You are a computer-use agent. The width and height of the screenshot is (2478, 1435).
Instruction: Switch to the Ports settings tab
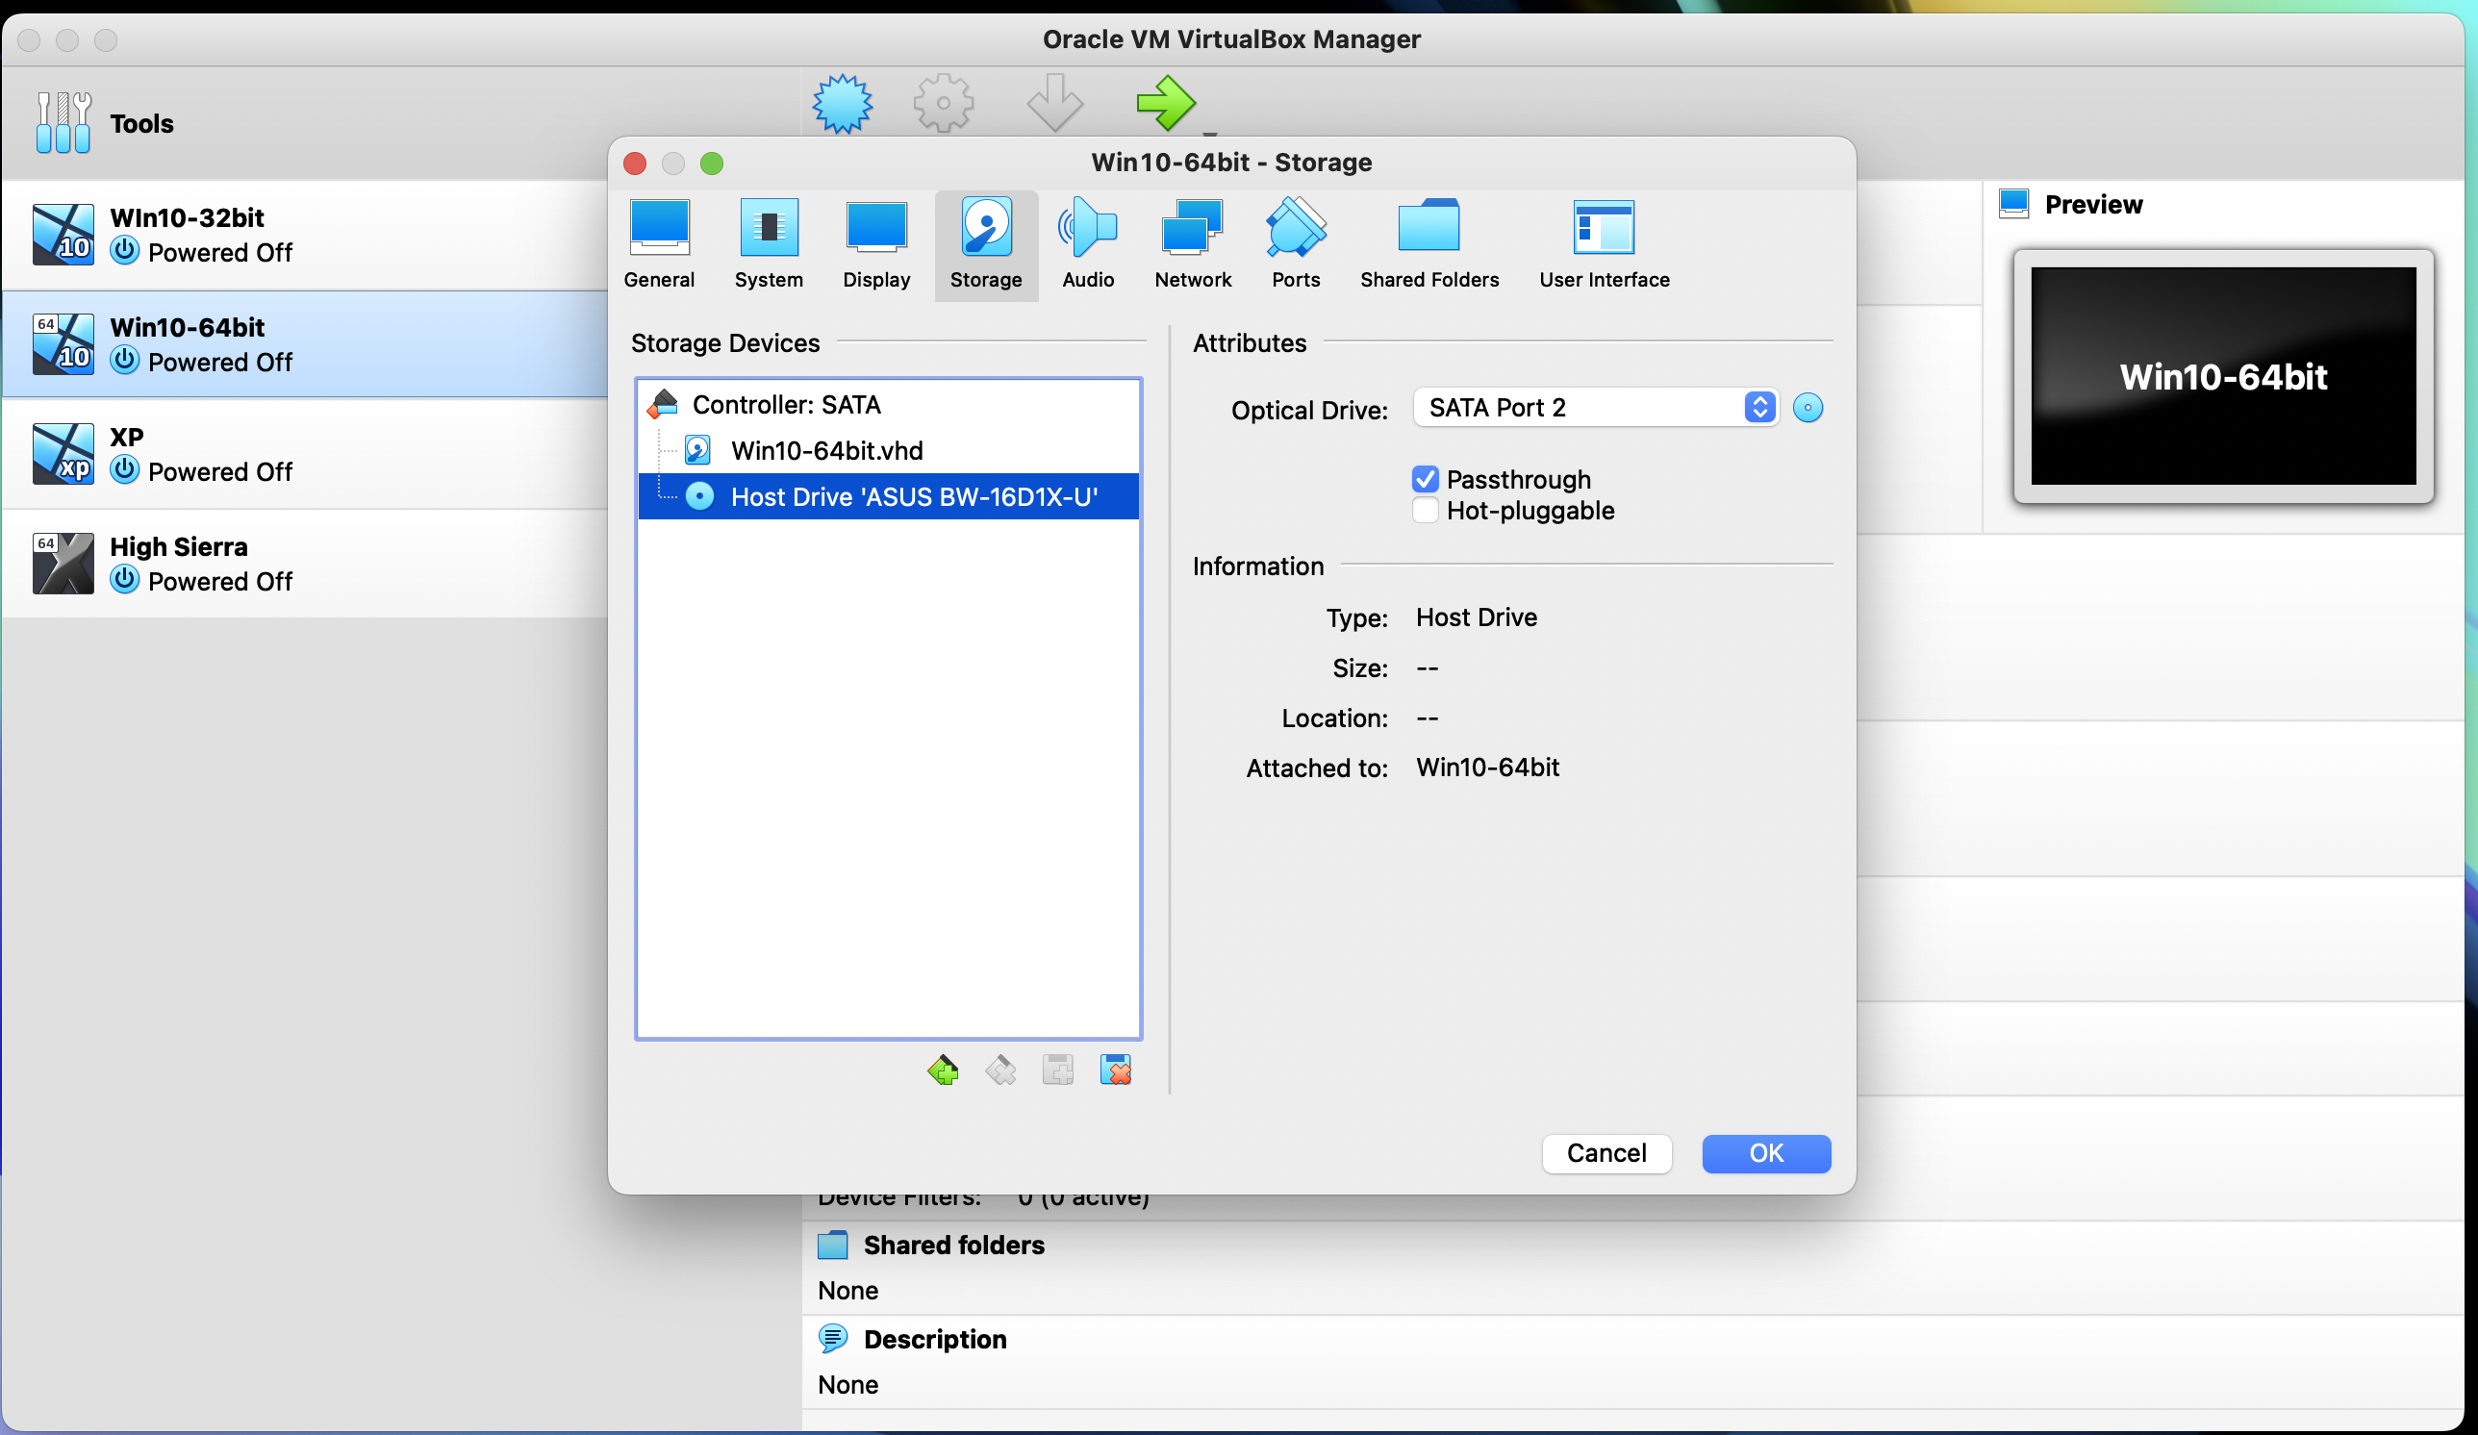point(1295,244)
